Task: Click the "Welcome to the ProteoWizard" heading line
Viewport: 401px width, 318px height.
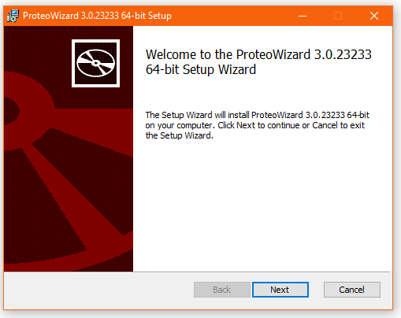Action: (258, 54)
